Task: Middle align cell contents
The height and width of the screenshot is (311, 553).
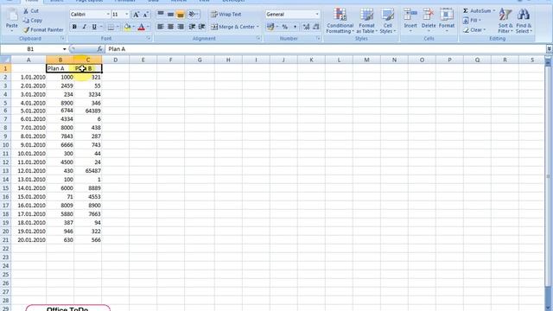Action: coord(170,14)
